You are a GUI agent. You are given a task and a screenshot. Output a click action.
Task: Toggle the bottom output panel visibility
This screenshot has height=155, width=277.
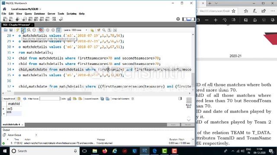189,19
